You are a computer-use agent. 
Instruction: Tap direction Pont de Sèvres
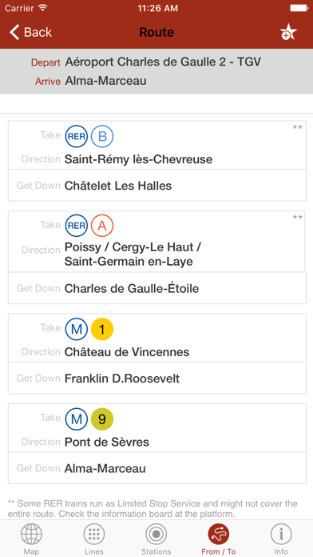tap(106, 442)
